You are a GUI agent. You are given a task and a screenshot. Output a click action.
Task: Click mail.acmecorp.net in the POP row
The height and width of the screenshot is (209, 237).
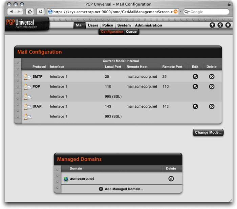(x=142, y=86)
